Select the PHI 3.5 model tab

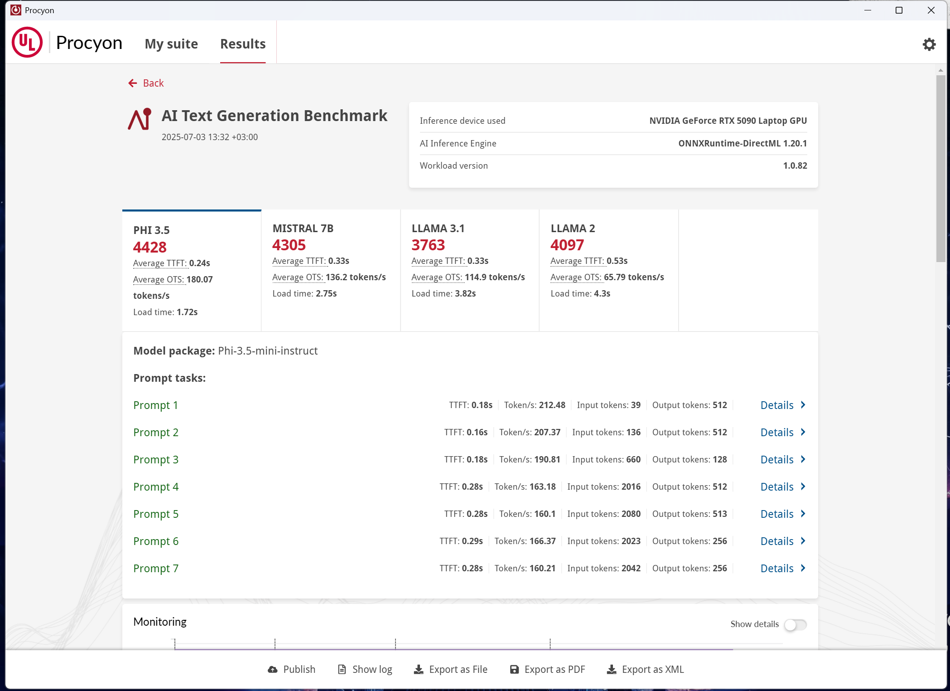click(x=192, y=271)
